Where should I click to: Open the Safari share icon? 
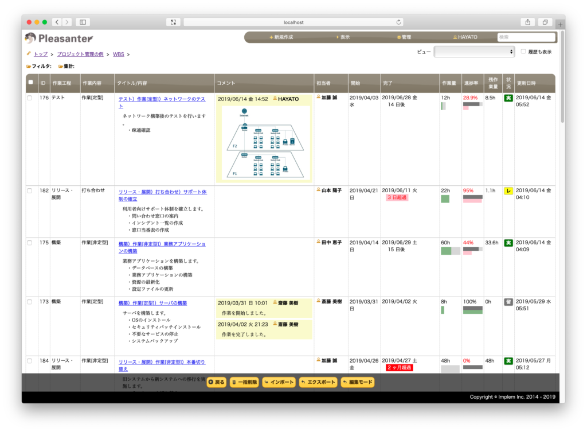tap(527, 22)
